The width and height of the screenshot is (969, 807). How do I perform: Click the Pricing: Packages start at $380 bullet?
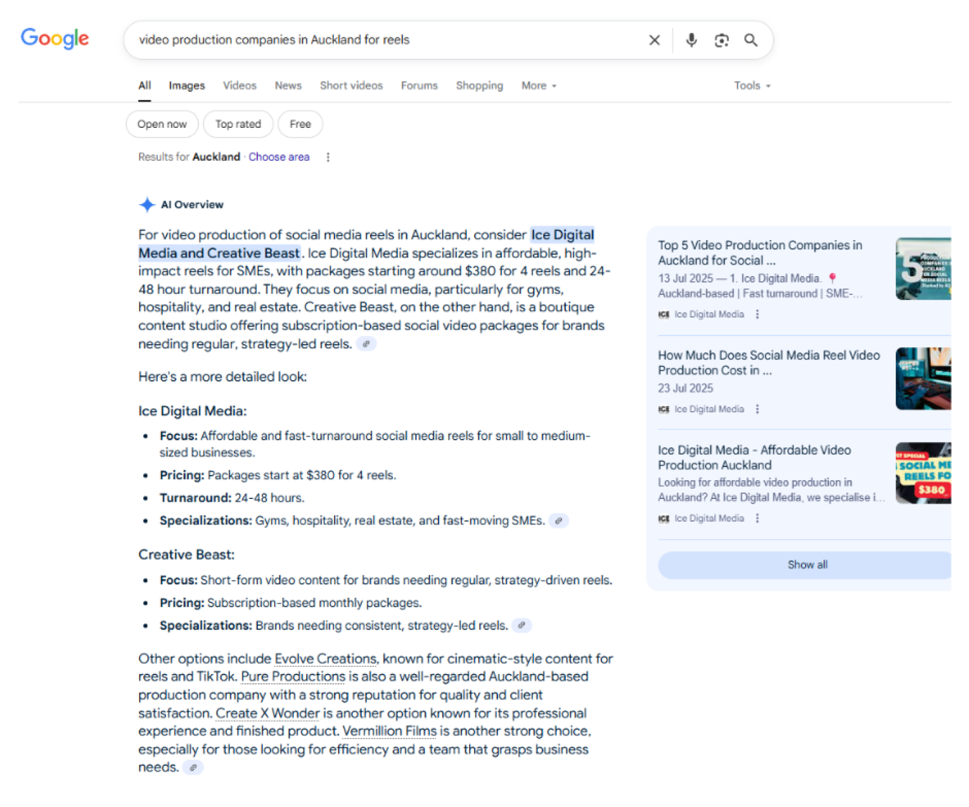278,475
